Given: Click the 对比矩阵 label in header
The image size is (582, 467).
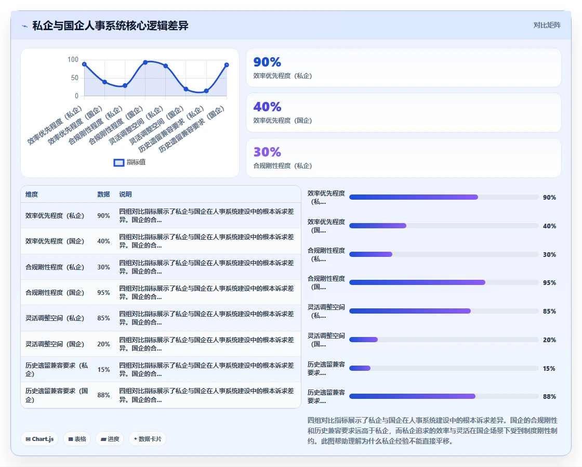Looking at the screenshot, I should (x=547, y=25).
